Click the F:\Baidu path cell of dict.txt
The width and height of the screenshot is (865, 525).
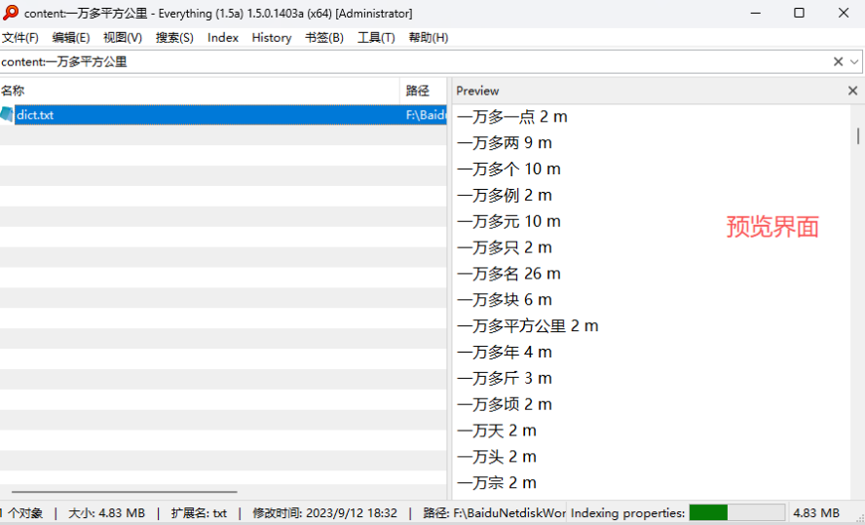pos(426,115)
